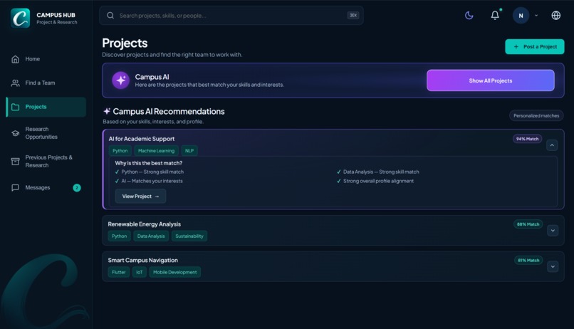Click Mobile Development tag
This screenshot has height=329, width=574.
[x=175, y=272]
